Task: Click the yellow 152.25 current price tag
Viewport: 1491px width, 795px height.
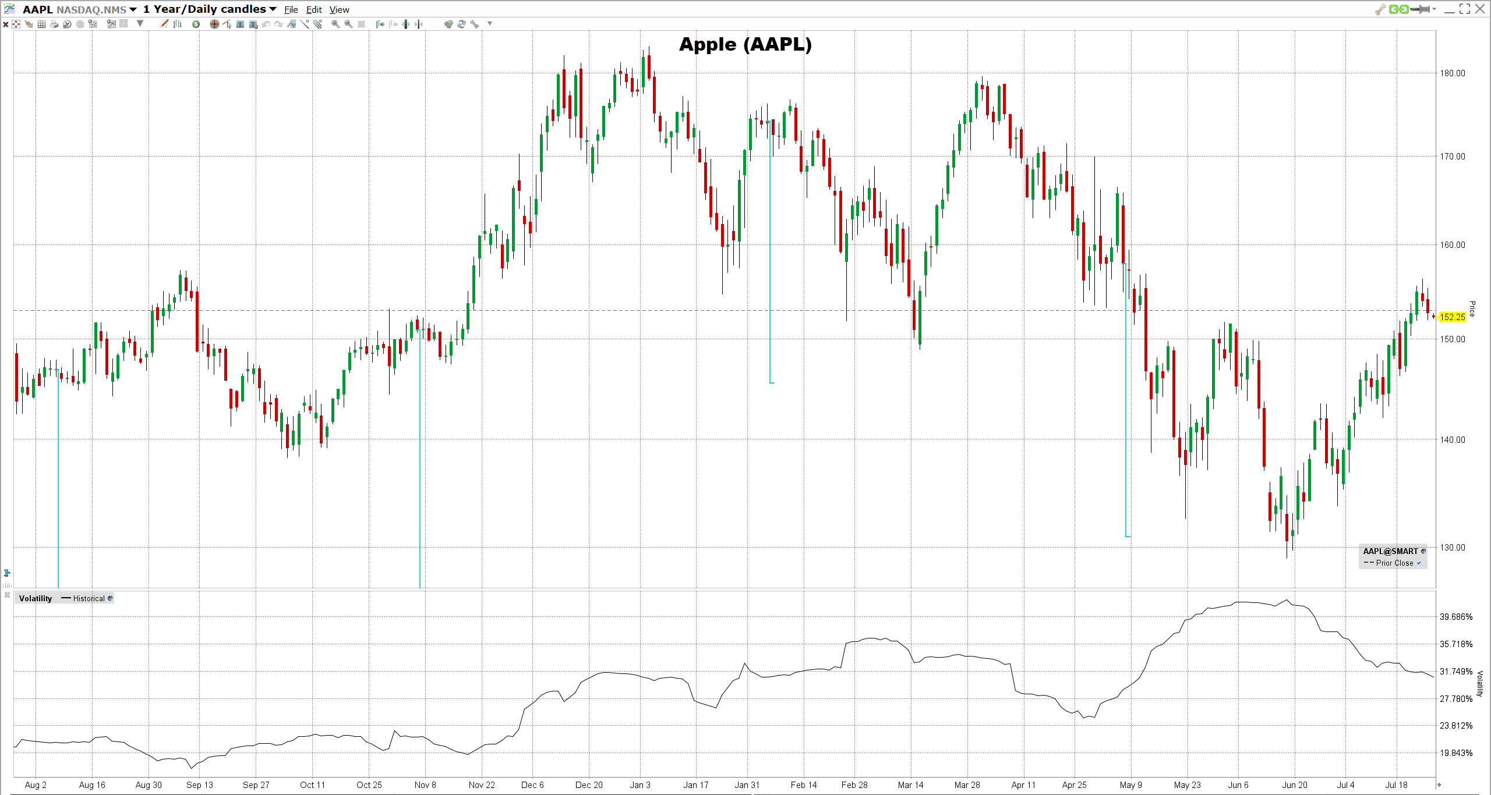Action: tap(1452, 317)
